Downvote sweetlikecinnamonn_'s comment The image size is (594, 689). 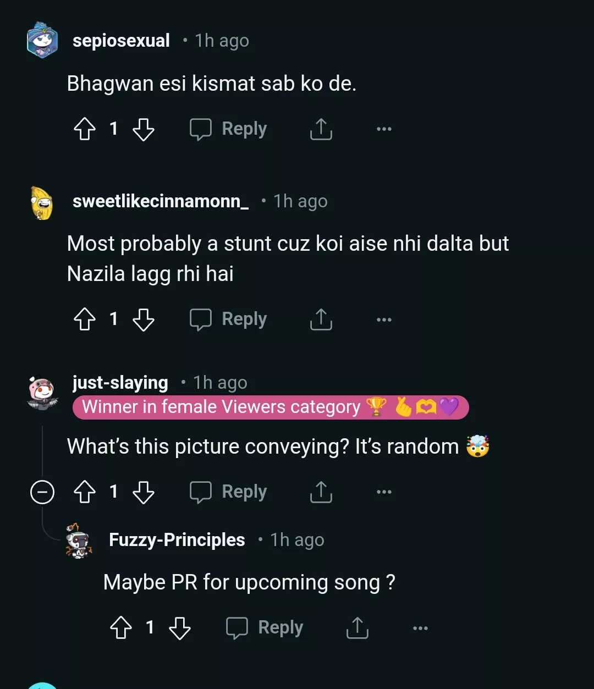pyautogui.click(x=144, y=319)
